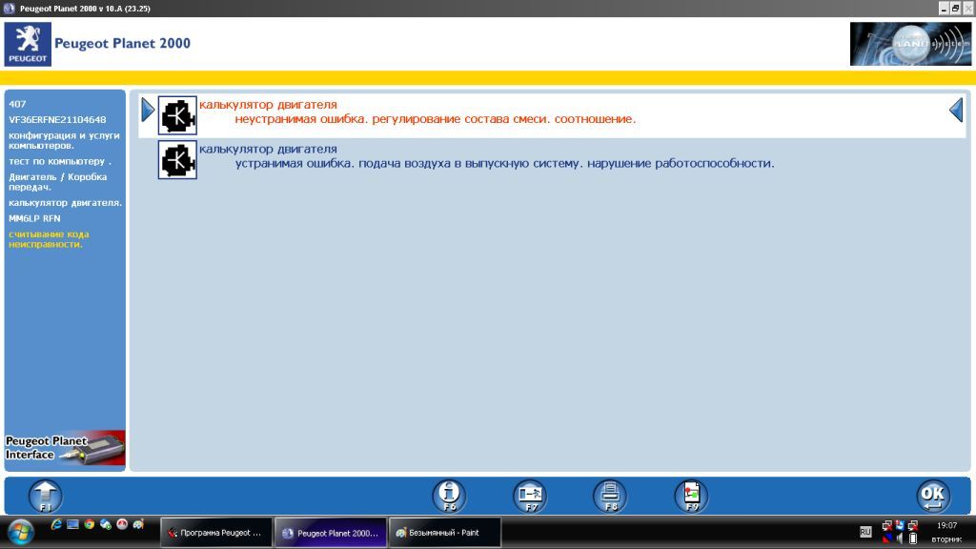Viewport: 976px width, 549px height.
Task: Click the Peugeot lion logo
Action: (x=28, y=44)
